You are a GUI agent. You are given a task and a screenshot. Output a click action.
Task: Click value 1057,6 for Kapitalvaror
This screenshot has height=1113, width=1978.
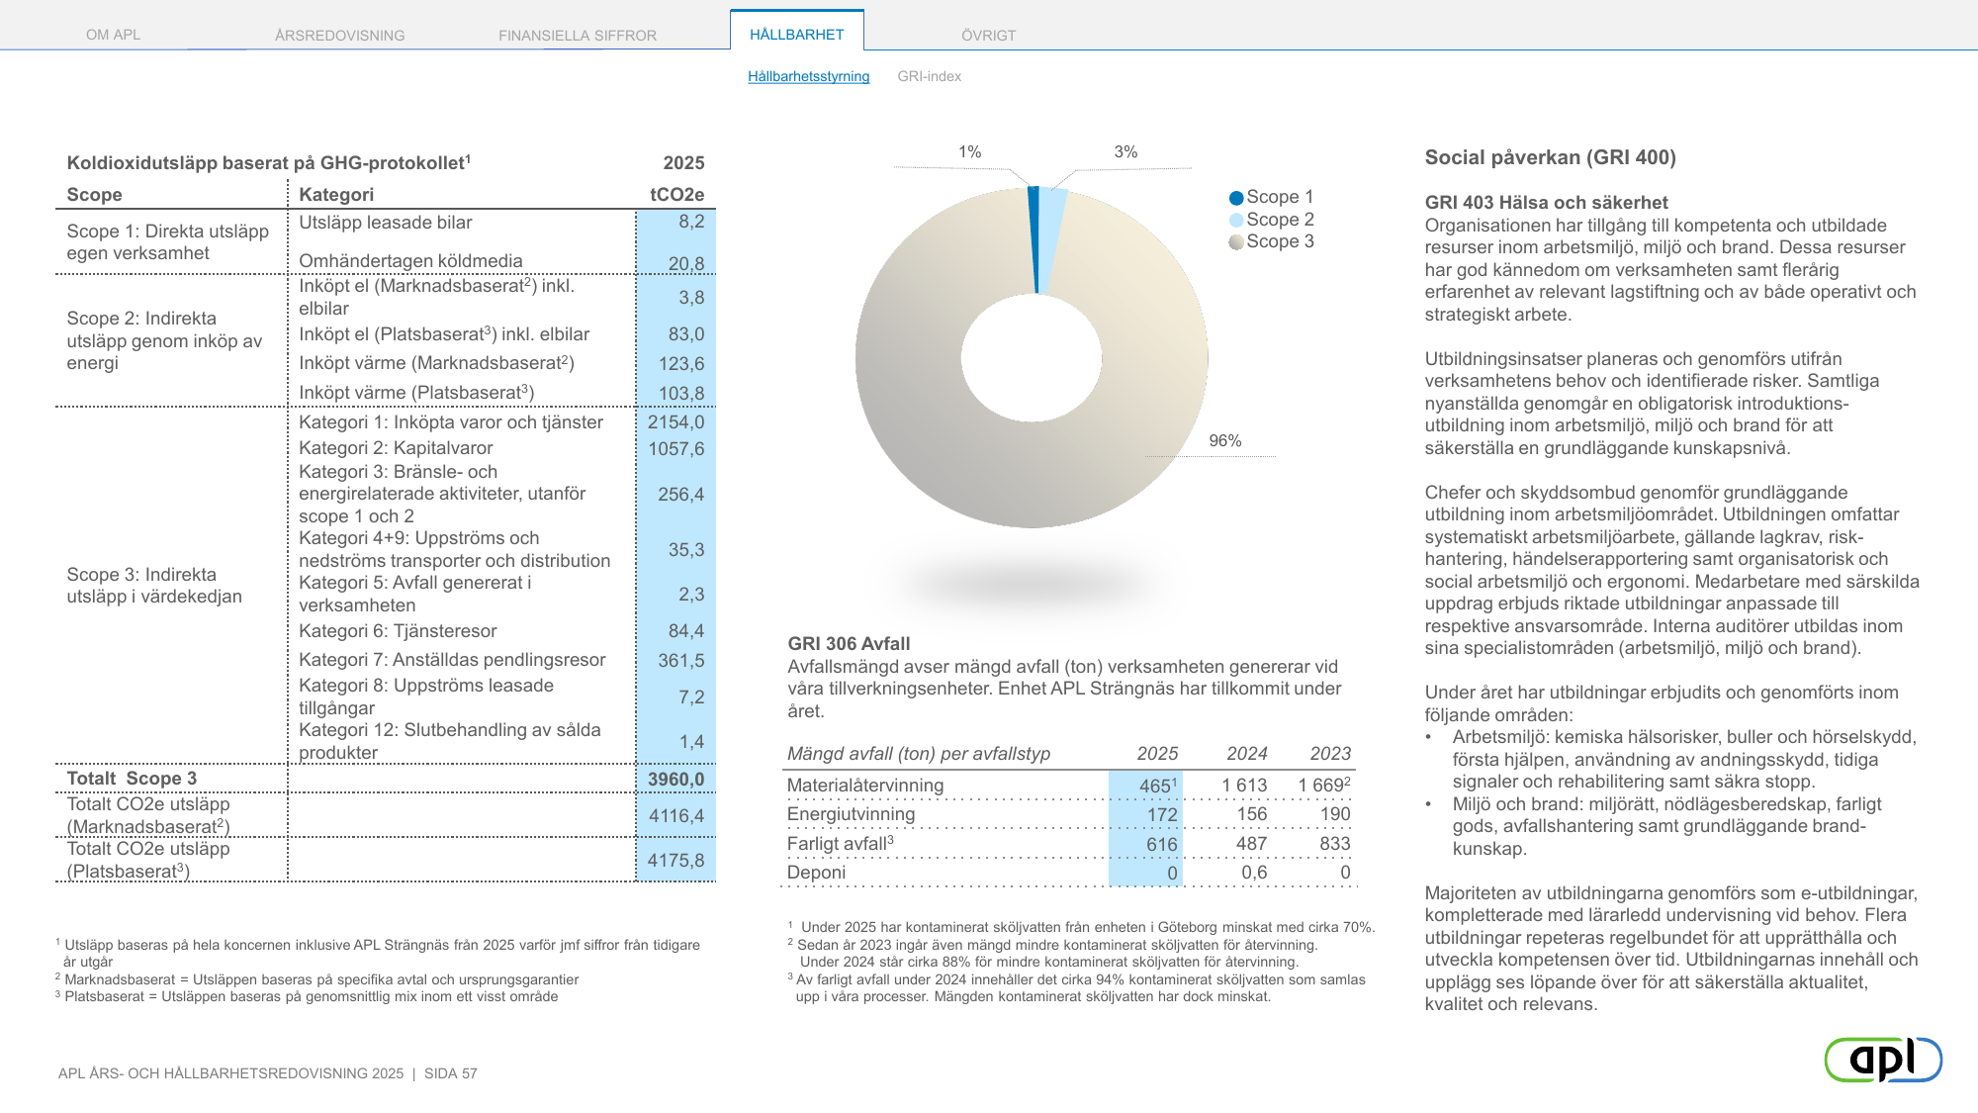(676, 449)
